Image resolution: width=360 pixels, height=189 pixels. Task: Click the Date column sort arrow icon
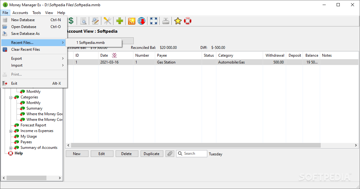point(114,55)
